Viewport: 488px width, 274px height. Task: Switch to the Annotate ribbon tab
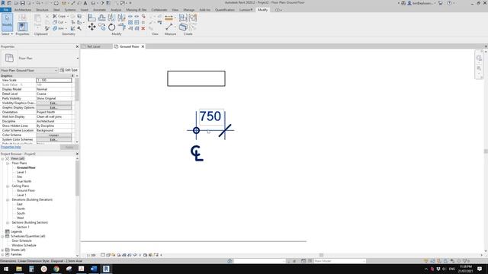tap(100, 10)
